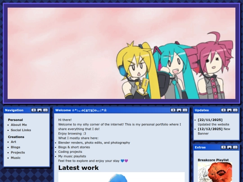Minimize the Welcome panel

179,110
